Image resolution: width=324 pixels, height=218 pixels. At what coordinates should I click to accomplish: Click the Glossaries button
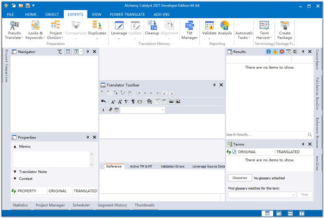pos(240,178)
